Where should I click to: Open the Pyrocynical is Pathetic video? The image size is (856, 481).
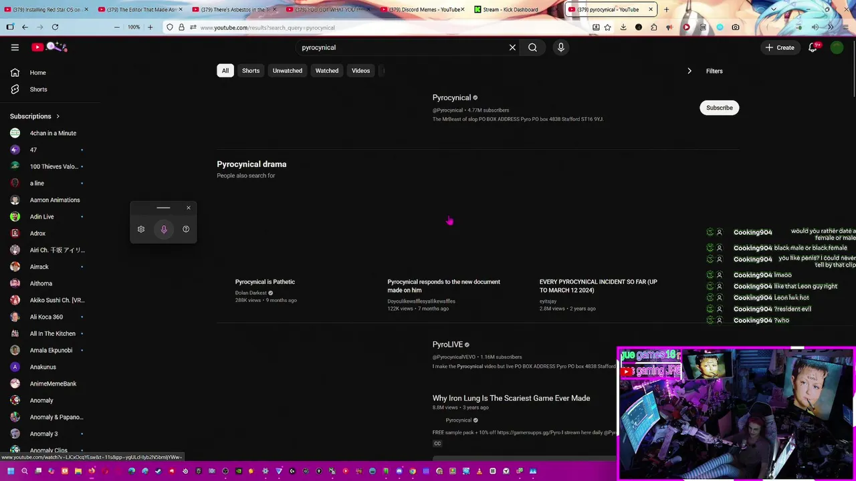265,282
